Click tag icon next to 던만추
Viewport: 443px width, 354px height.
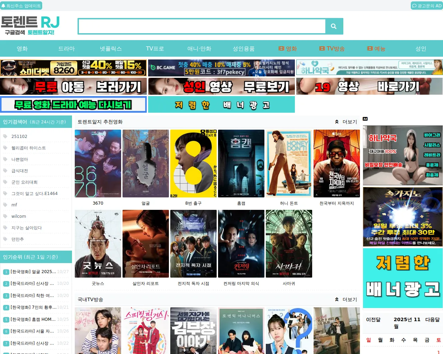point(5,239)
